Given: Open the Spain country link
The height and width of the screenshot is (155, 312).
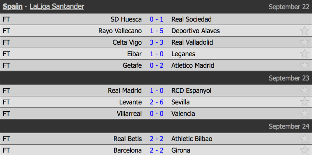Looking at the screenshot, I should tap(13, 6).
